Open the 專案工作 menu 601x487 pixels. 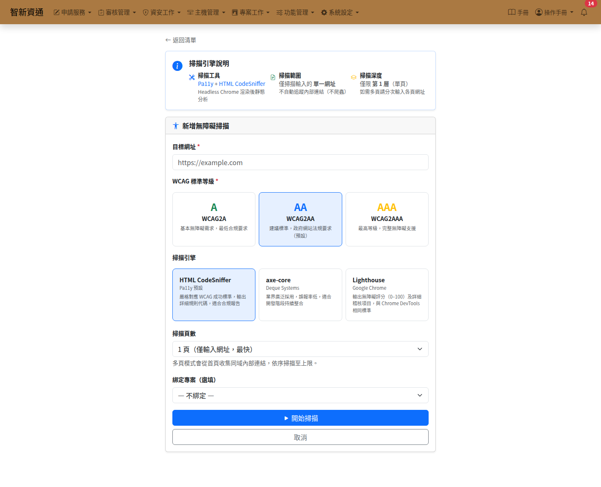point(251,13)
